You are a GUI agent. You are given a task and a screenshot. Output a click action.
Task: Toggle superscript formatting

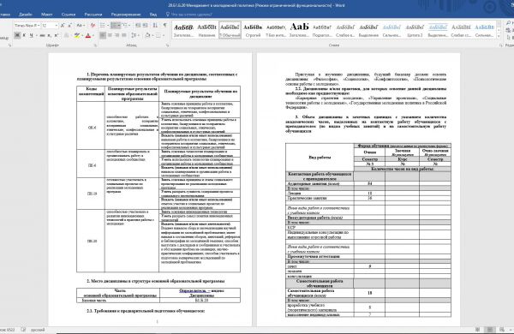tap(56, 35)
